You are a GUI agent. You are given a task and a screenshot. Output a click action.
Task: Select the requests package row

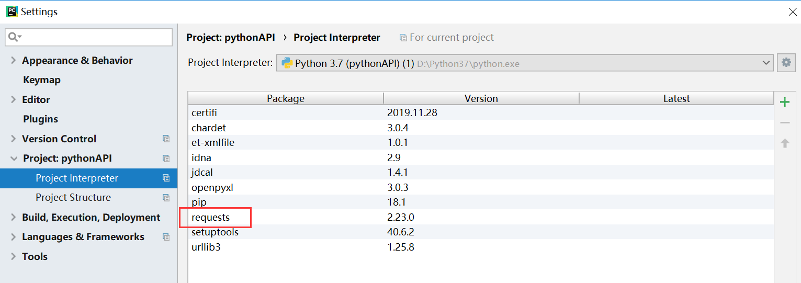click(x=211, y=217)
